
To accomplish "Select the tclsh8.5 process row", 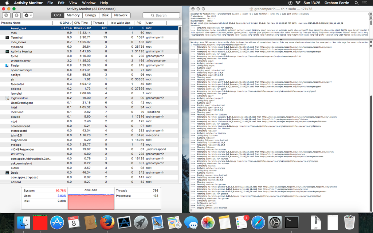I will [x=89, y=135].
